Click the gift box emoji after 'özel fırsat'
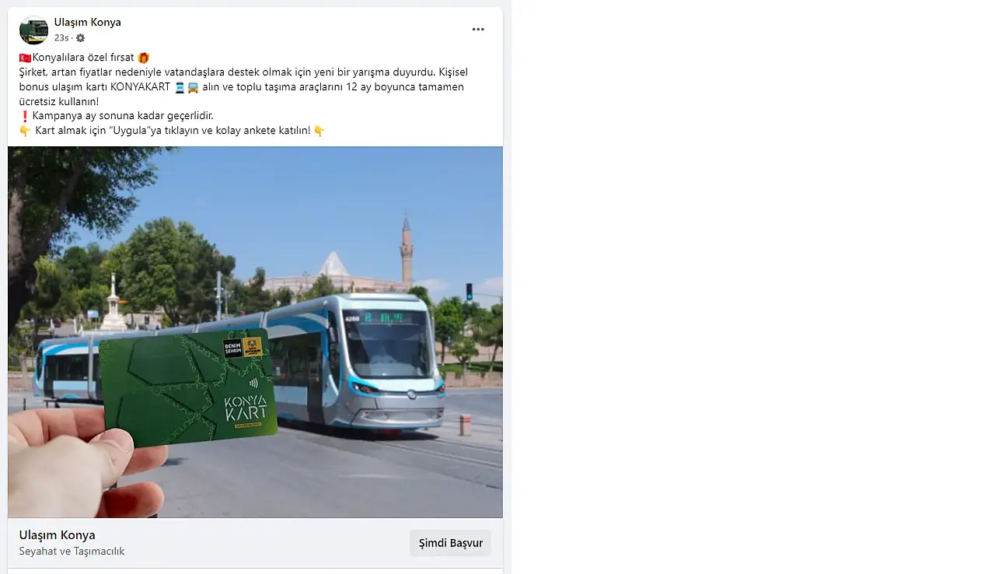995x574 pixels. click(x=143, y=58)
